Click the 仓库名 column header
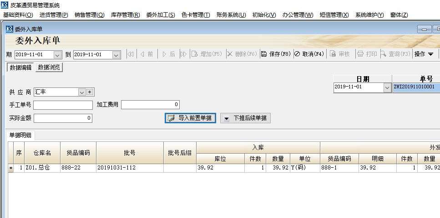This screenshot has width=440, height=218. (x=42, y=153)
